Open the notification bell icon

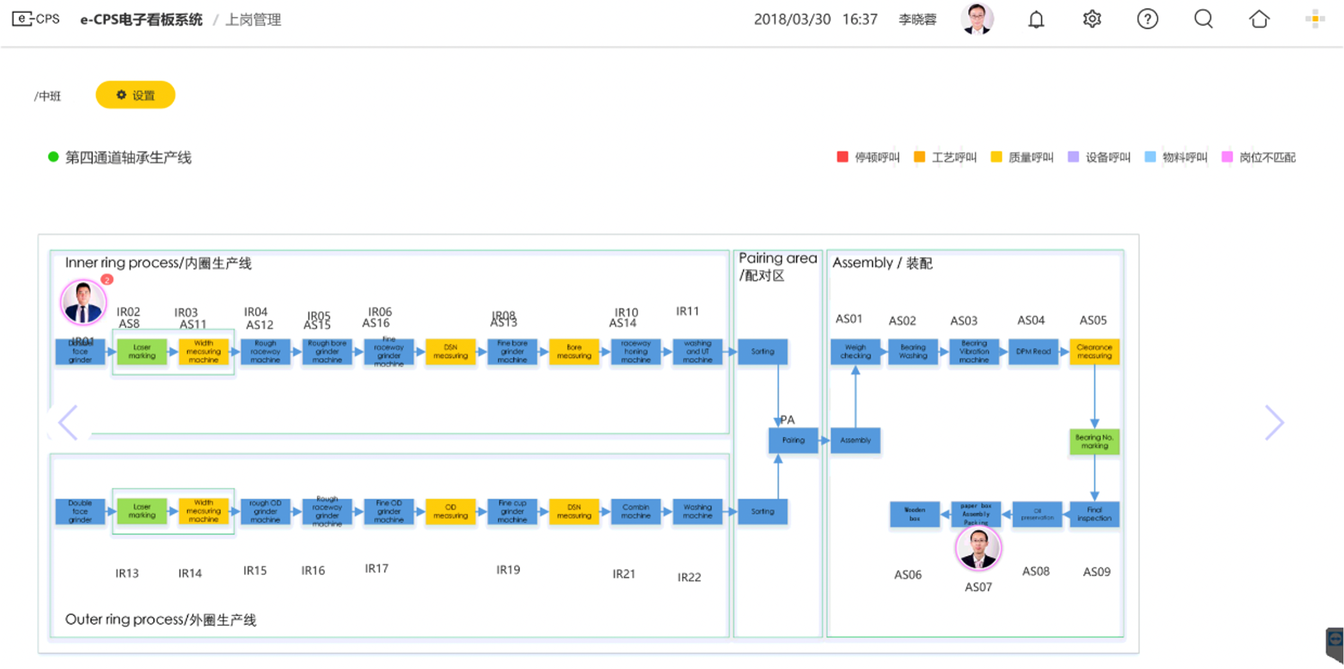click(x=1036, y=20)
